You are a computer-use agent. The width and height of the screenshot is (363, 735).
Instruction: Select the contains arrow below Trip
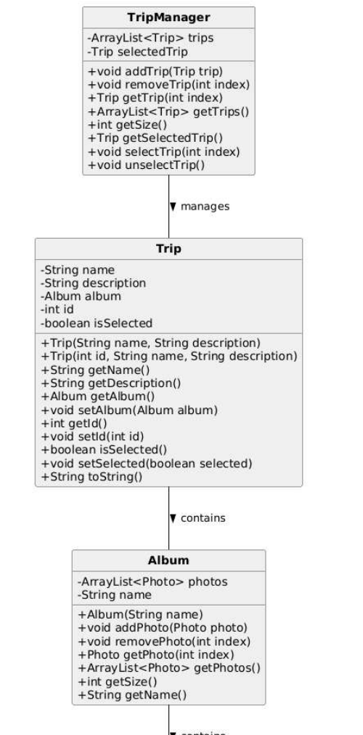[173, 518]
